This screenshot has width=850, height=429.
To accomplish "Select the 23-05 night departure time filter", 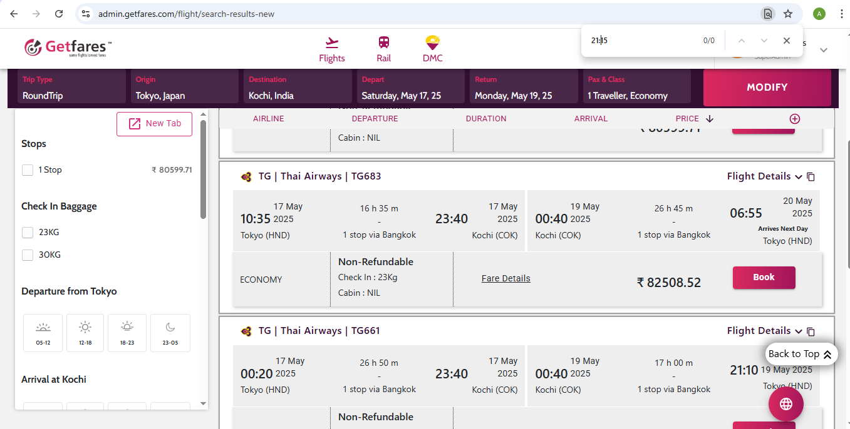I will [170, 333].
